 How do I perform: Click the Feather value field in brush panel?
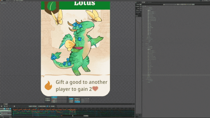(x=141, y=10)
